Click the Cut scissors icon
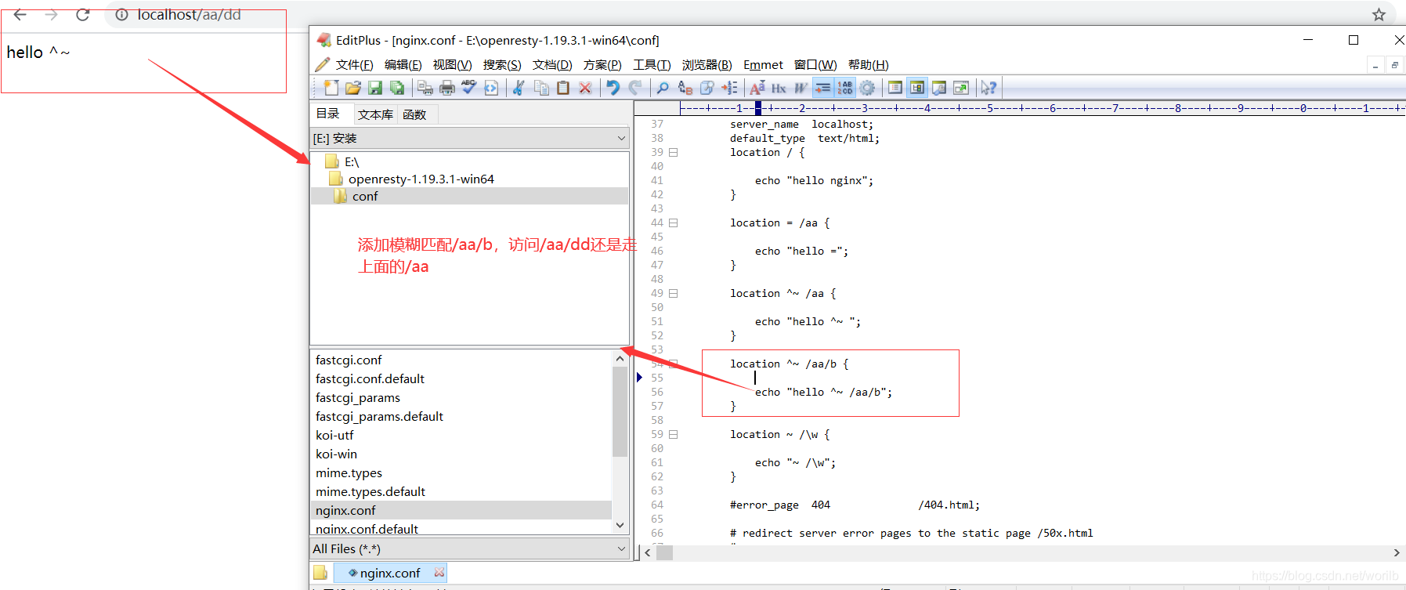Viewport: 1406px width, 590px height. (x=519, y=88)
